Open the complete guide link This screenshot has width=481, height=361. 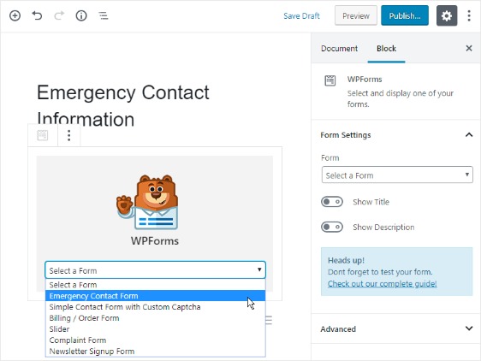click(382, 284)
